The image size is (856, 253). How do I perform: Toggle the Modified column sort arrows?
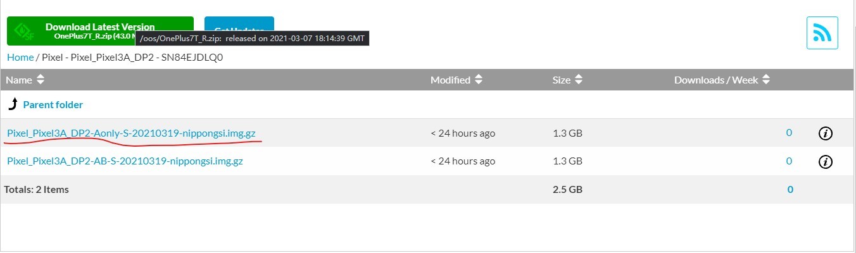coord(479,80)
